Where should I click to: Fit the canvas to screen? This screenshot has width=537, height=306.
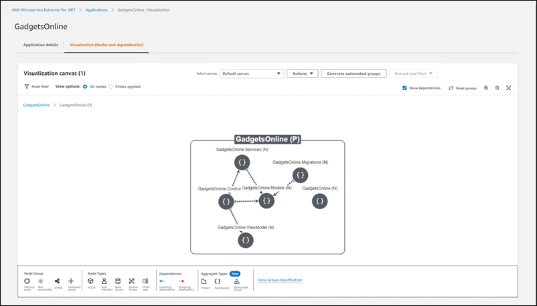(509, 88)
